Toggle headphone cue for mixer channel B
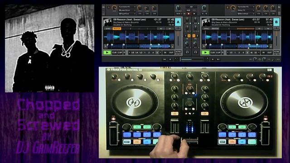Image resolution: width=290 pixels, height=163 pixels. [x=195, y=53]
